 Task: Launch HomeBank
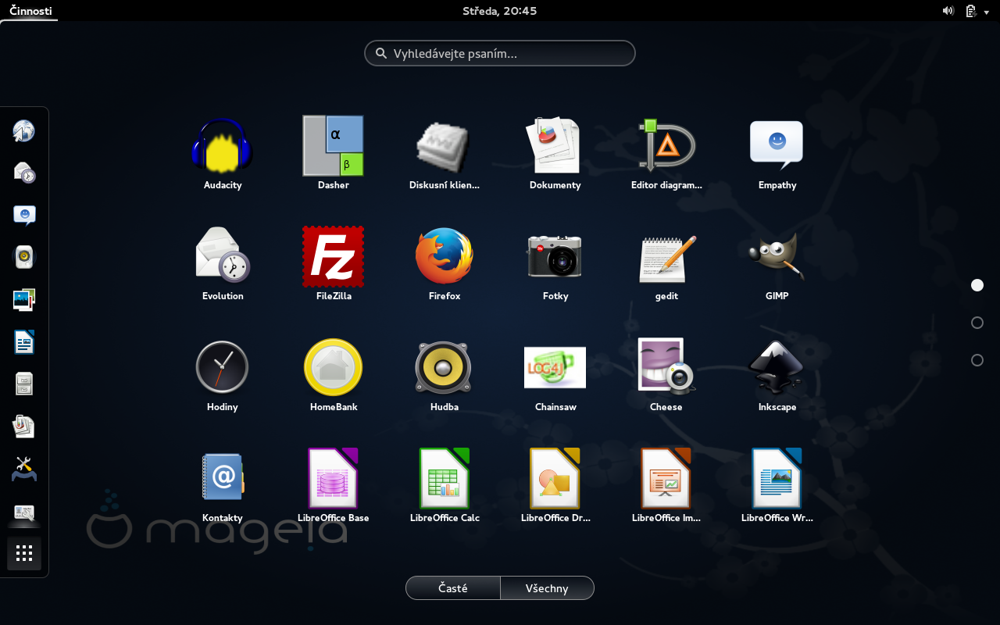tap(334, 367)
